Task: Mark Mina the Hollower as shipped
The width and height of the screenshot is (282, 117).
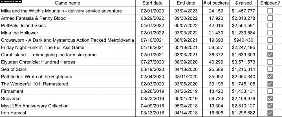Action: [270, 33]
